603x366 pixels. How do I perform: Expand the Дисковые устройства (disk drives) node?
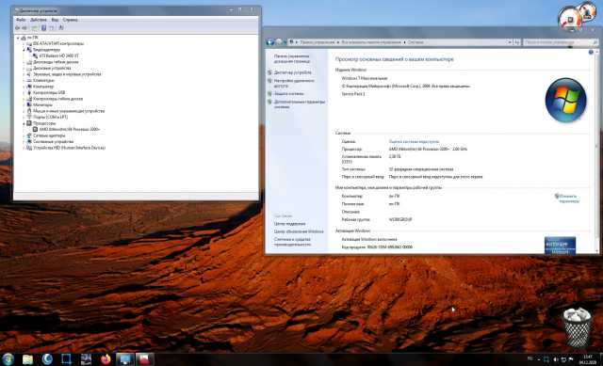point(24,69)
